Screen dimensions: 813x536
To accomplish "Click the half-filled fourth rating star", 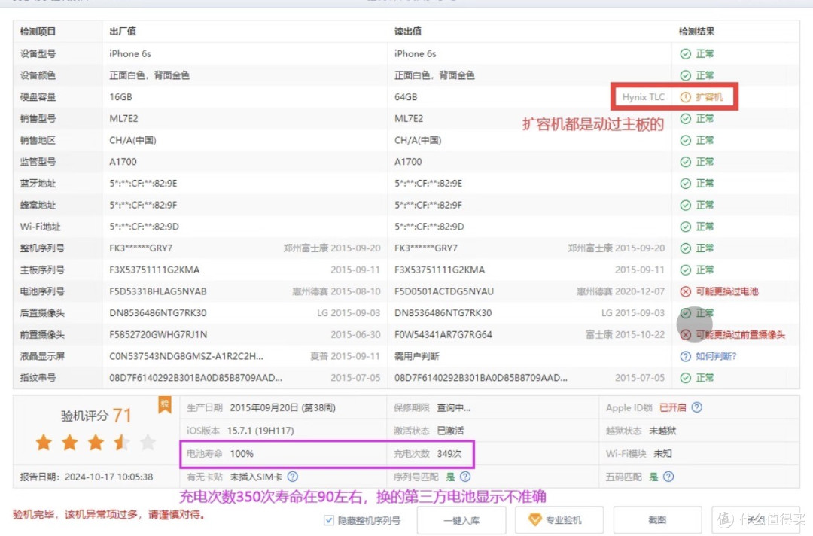I will click(x=122, y=443).
